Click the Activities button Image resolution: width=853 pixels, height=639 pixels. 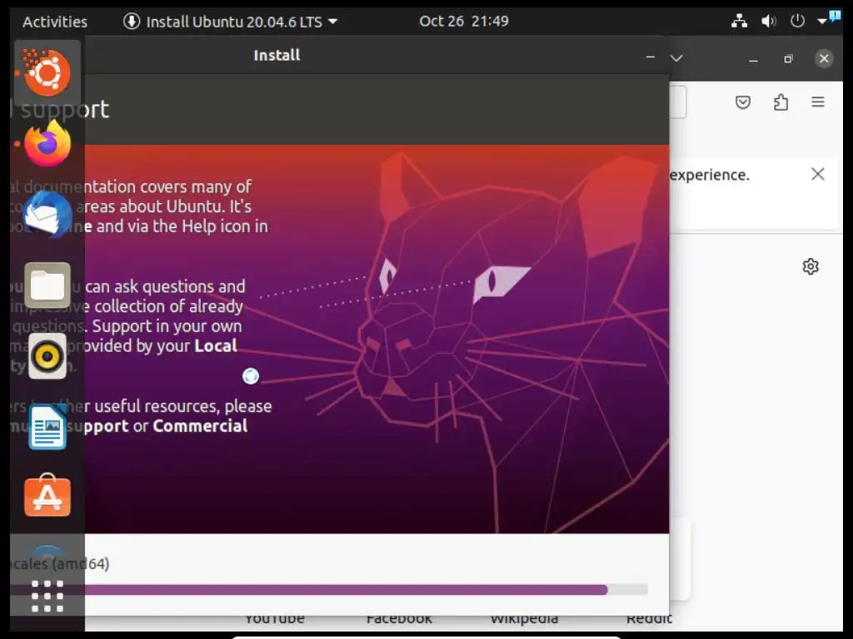pyautogui.click(x=54, y=21)
